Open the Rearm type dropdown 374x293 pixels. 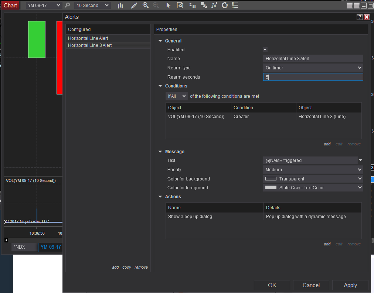(313, 68)
